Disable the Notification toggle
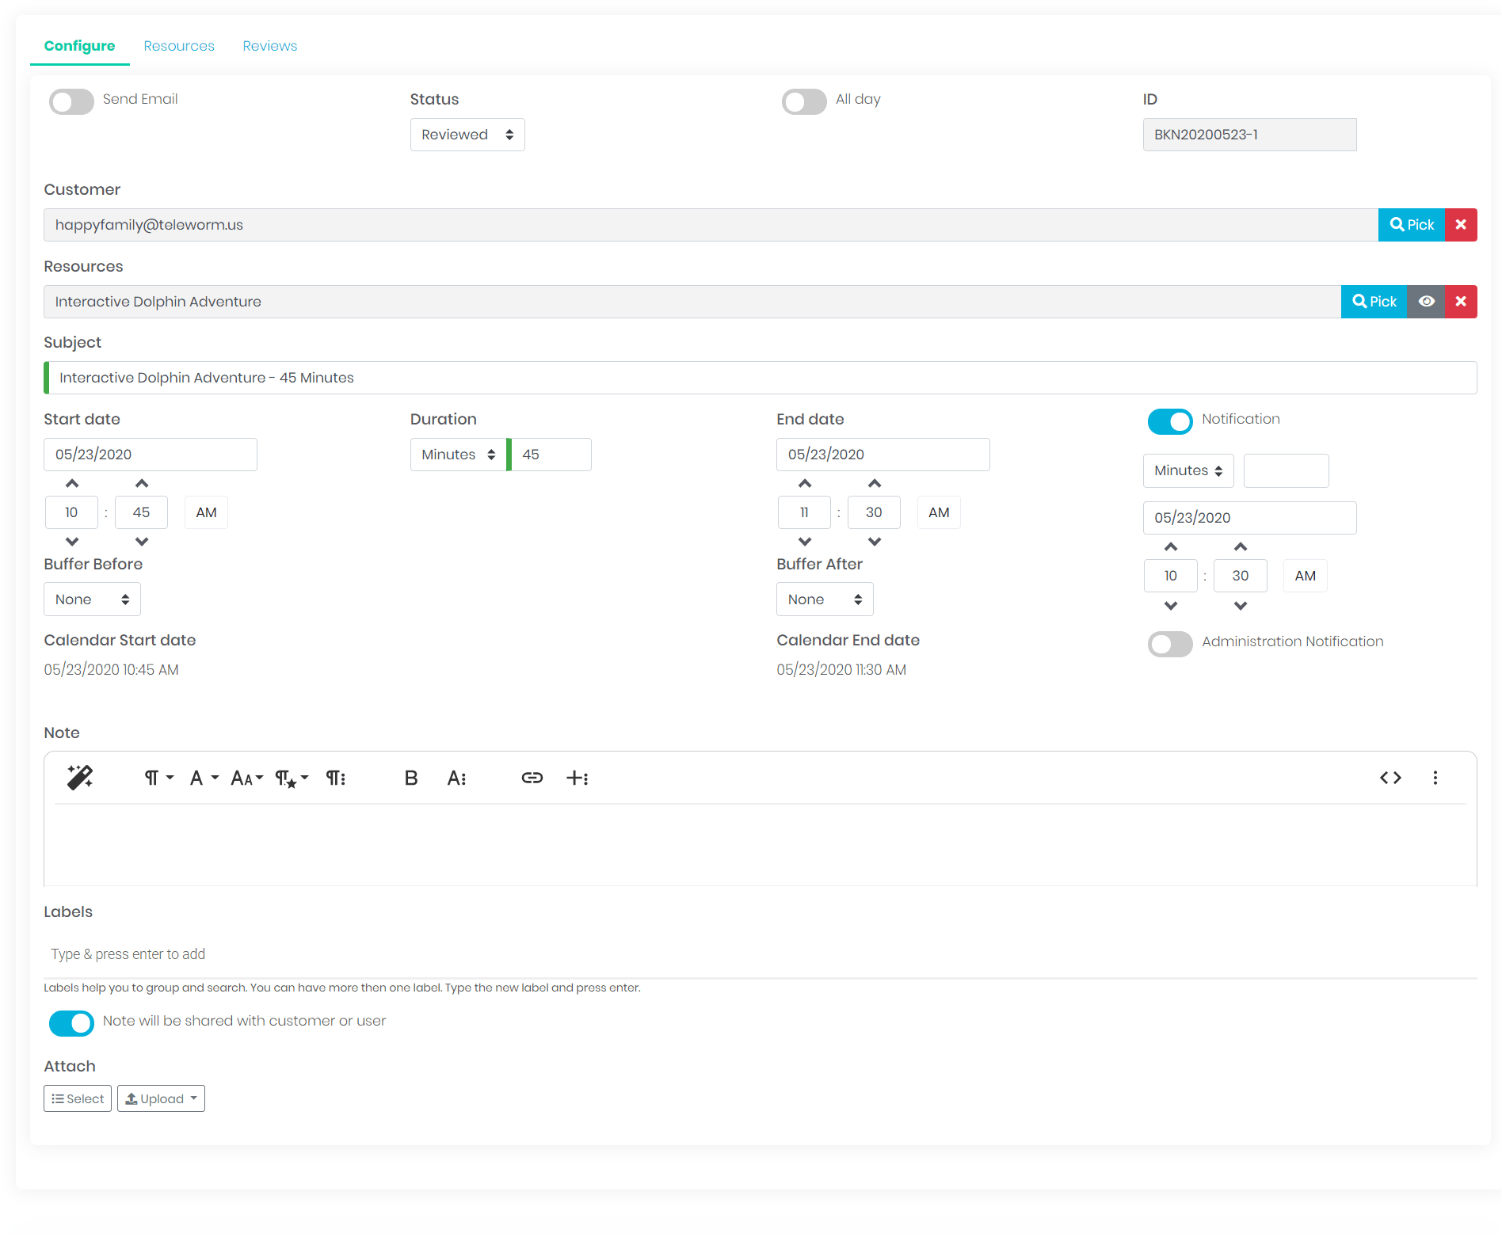Image resolution: width=1502 pixels, height=1237 pixels. click(x=1170, y=421)
